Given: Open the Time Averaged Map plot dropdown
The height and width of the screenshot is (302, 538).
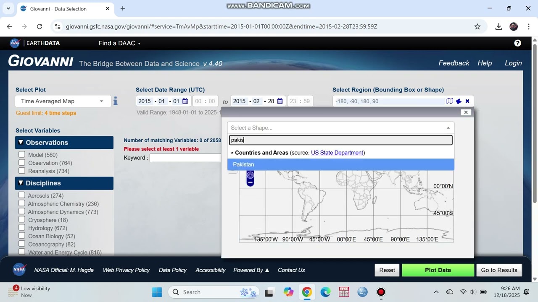Looking at the screenshot, I should coord(63,101).
